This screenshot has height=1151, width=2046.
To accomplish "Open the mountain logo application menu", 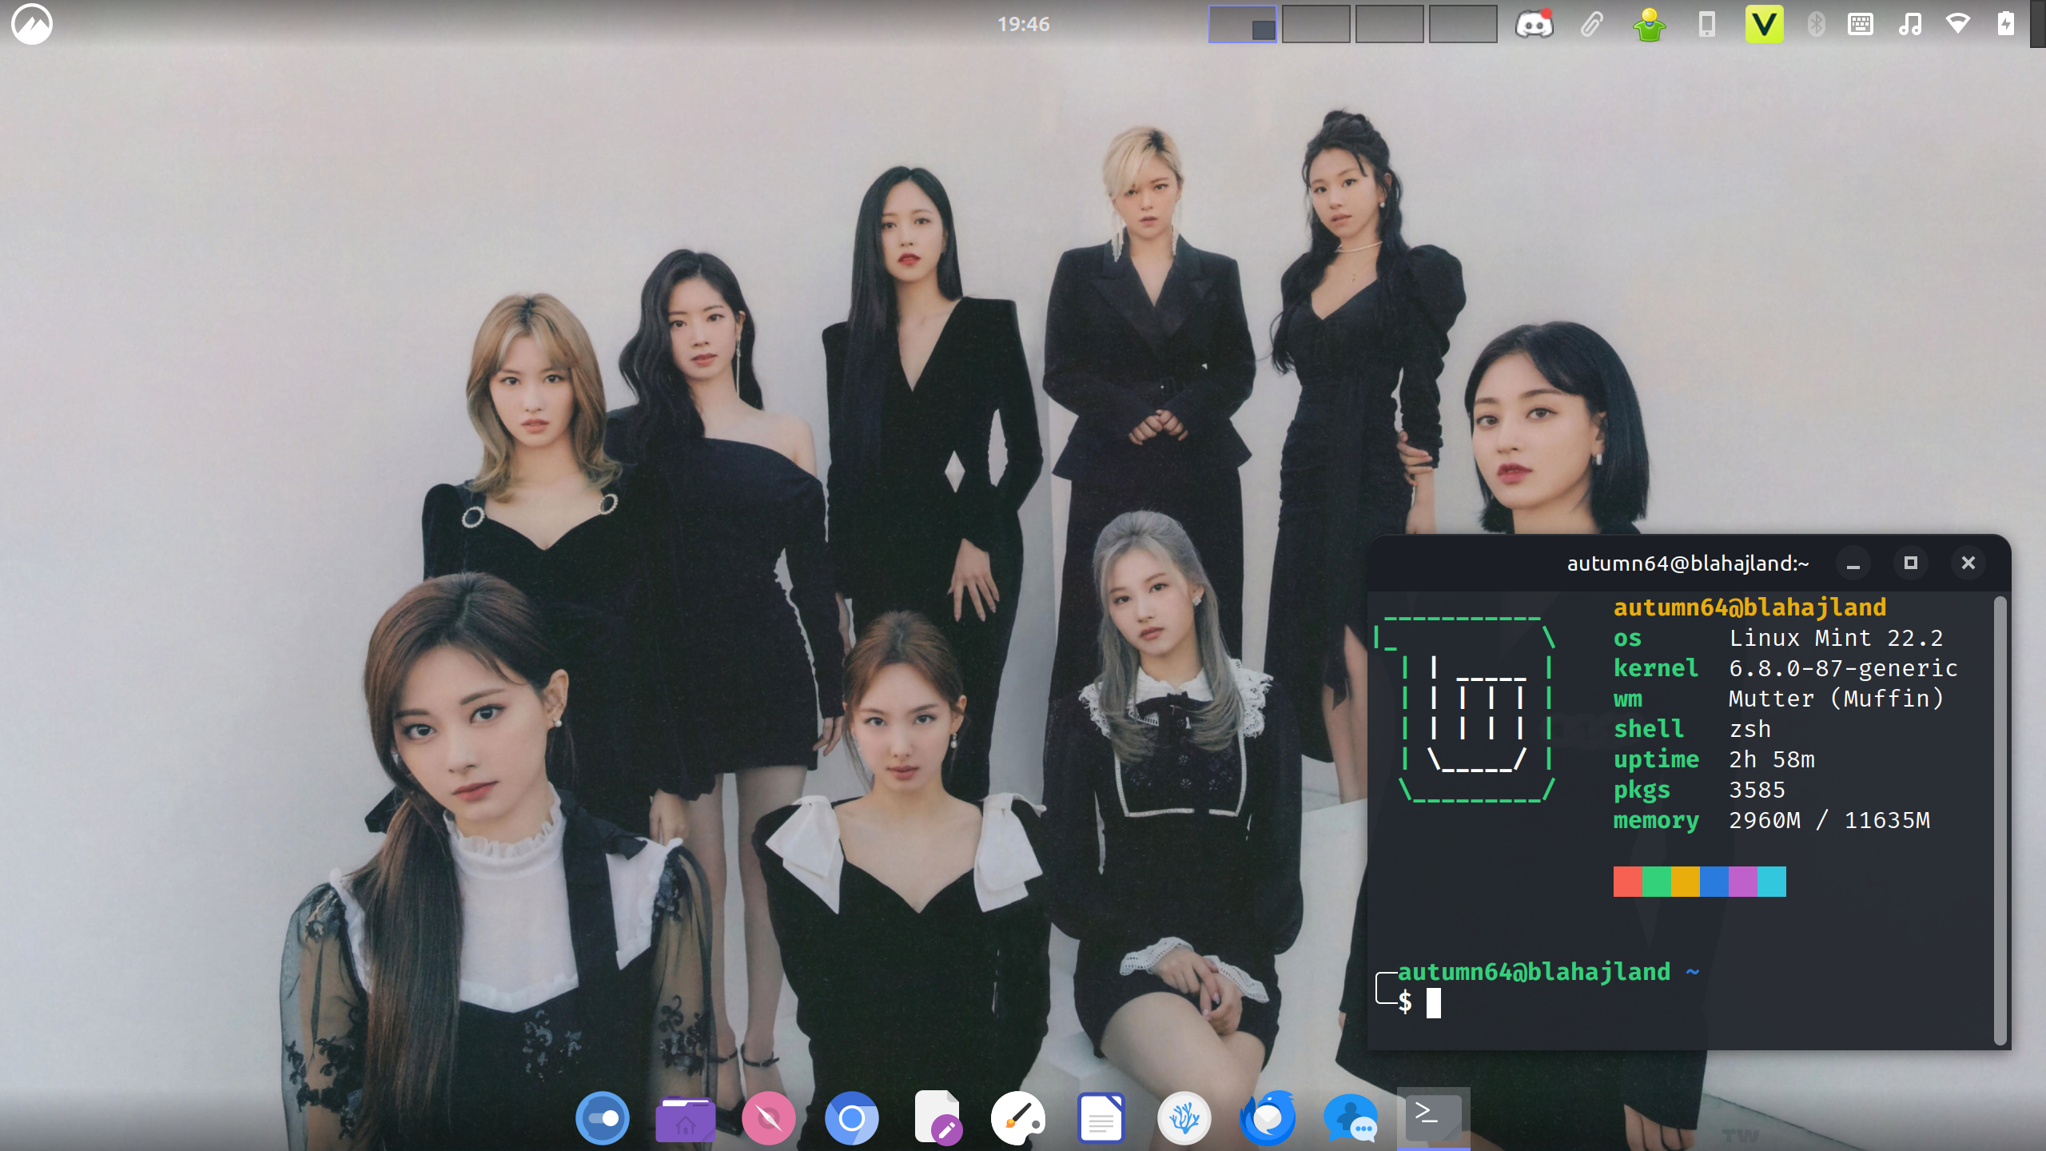I will pos(32,24).
